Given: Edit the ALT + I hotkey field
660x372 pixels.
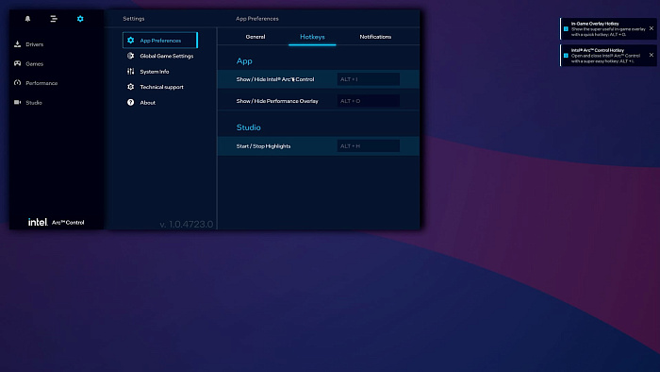Looking at the screenshot, I should point(369,79).
